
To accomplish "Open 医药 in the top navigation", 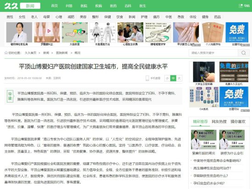I will [x=113, y=6].
